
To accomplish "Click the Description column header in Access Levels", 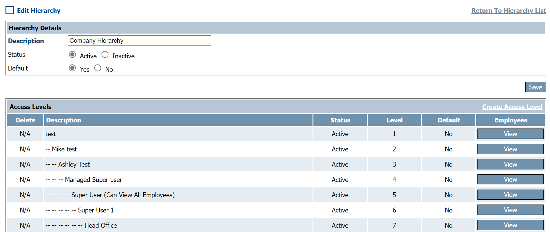I will [x=178, y=120].
